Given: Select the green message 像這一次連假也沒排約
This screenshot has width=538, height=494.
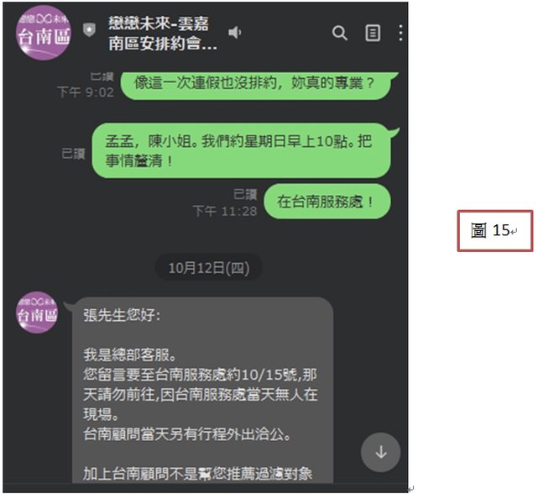Looking at the screenshot, I should point(256,85).
